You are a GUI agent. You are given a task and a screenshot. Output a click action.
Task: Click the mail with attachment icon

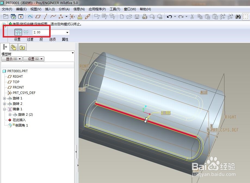(152, 16)
